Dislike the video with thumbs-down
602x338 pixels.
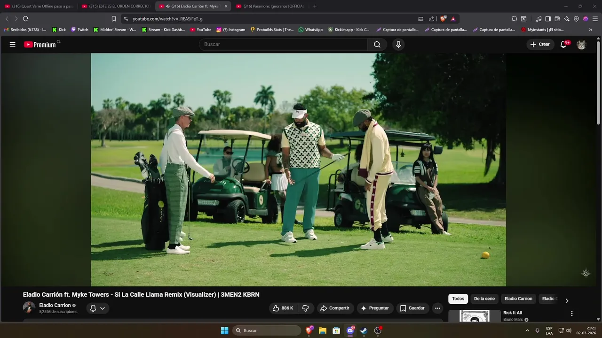point(305,308)
